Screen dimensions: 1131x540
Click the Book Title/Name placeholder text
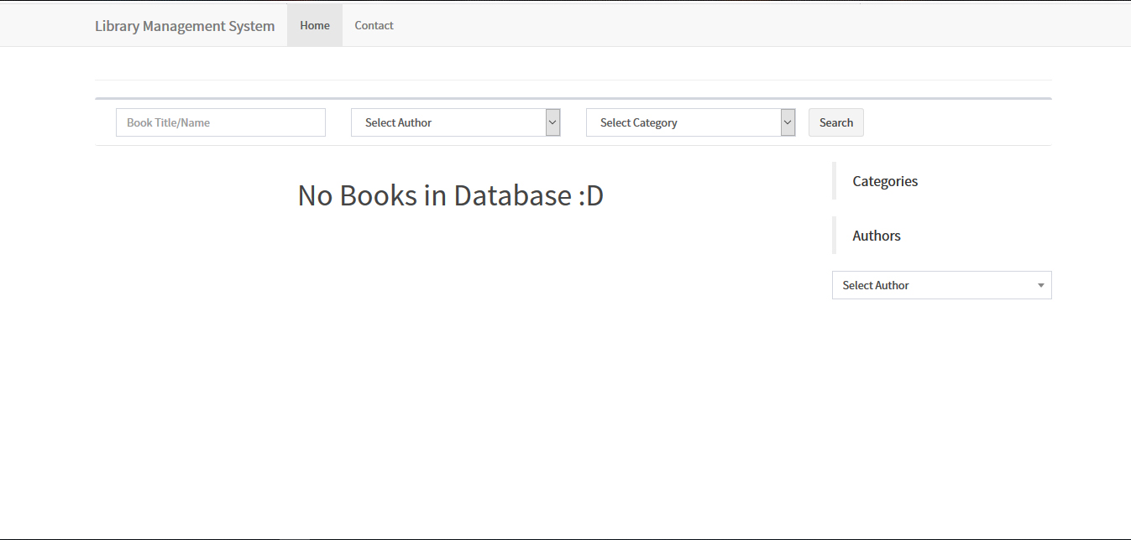pyautogui.click(x=169, y=122)
